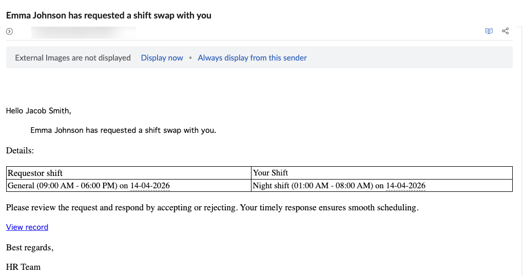Click the share icon
The image size is (523, 276).
tap(505, 31)
